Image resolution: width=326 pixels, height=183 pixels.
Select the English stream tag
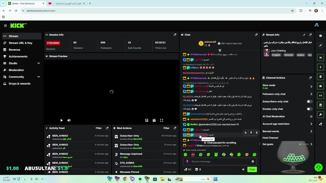pos(276,55)
